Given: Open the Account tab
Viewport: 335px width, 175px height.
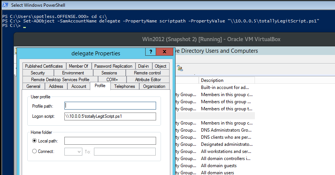Looking at the screenshot, I should point(79,86).
